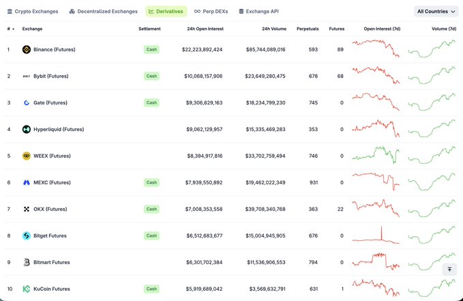Image resolution: width=463 pixels, height=301 pixels.
Task: Sort by Exchange column header
Action: (x=32, y=29)
